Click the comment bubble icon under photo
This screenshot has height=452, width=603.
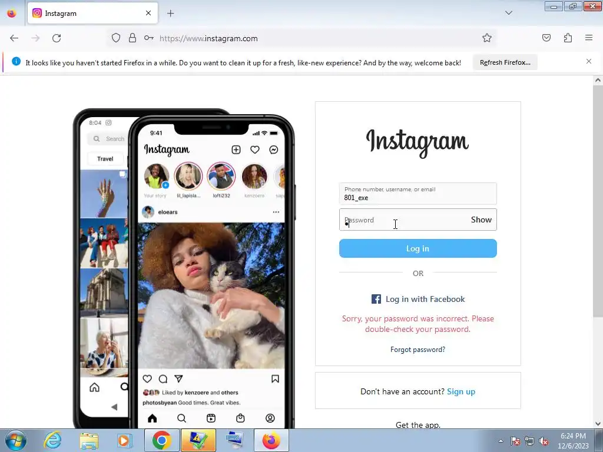pyautogui.click(x=163, y=379)
